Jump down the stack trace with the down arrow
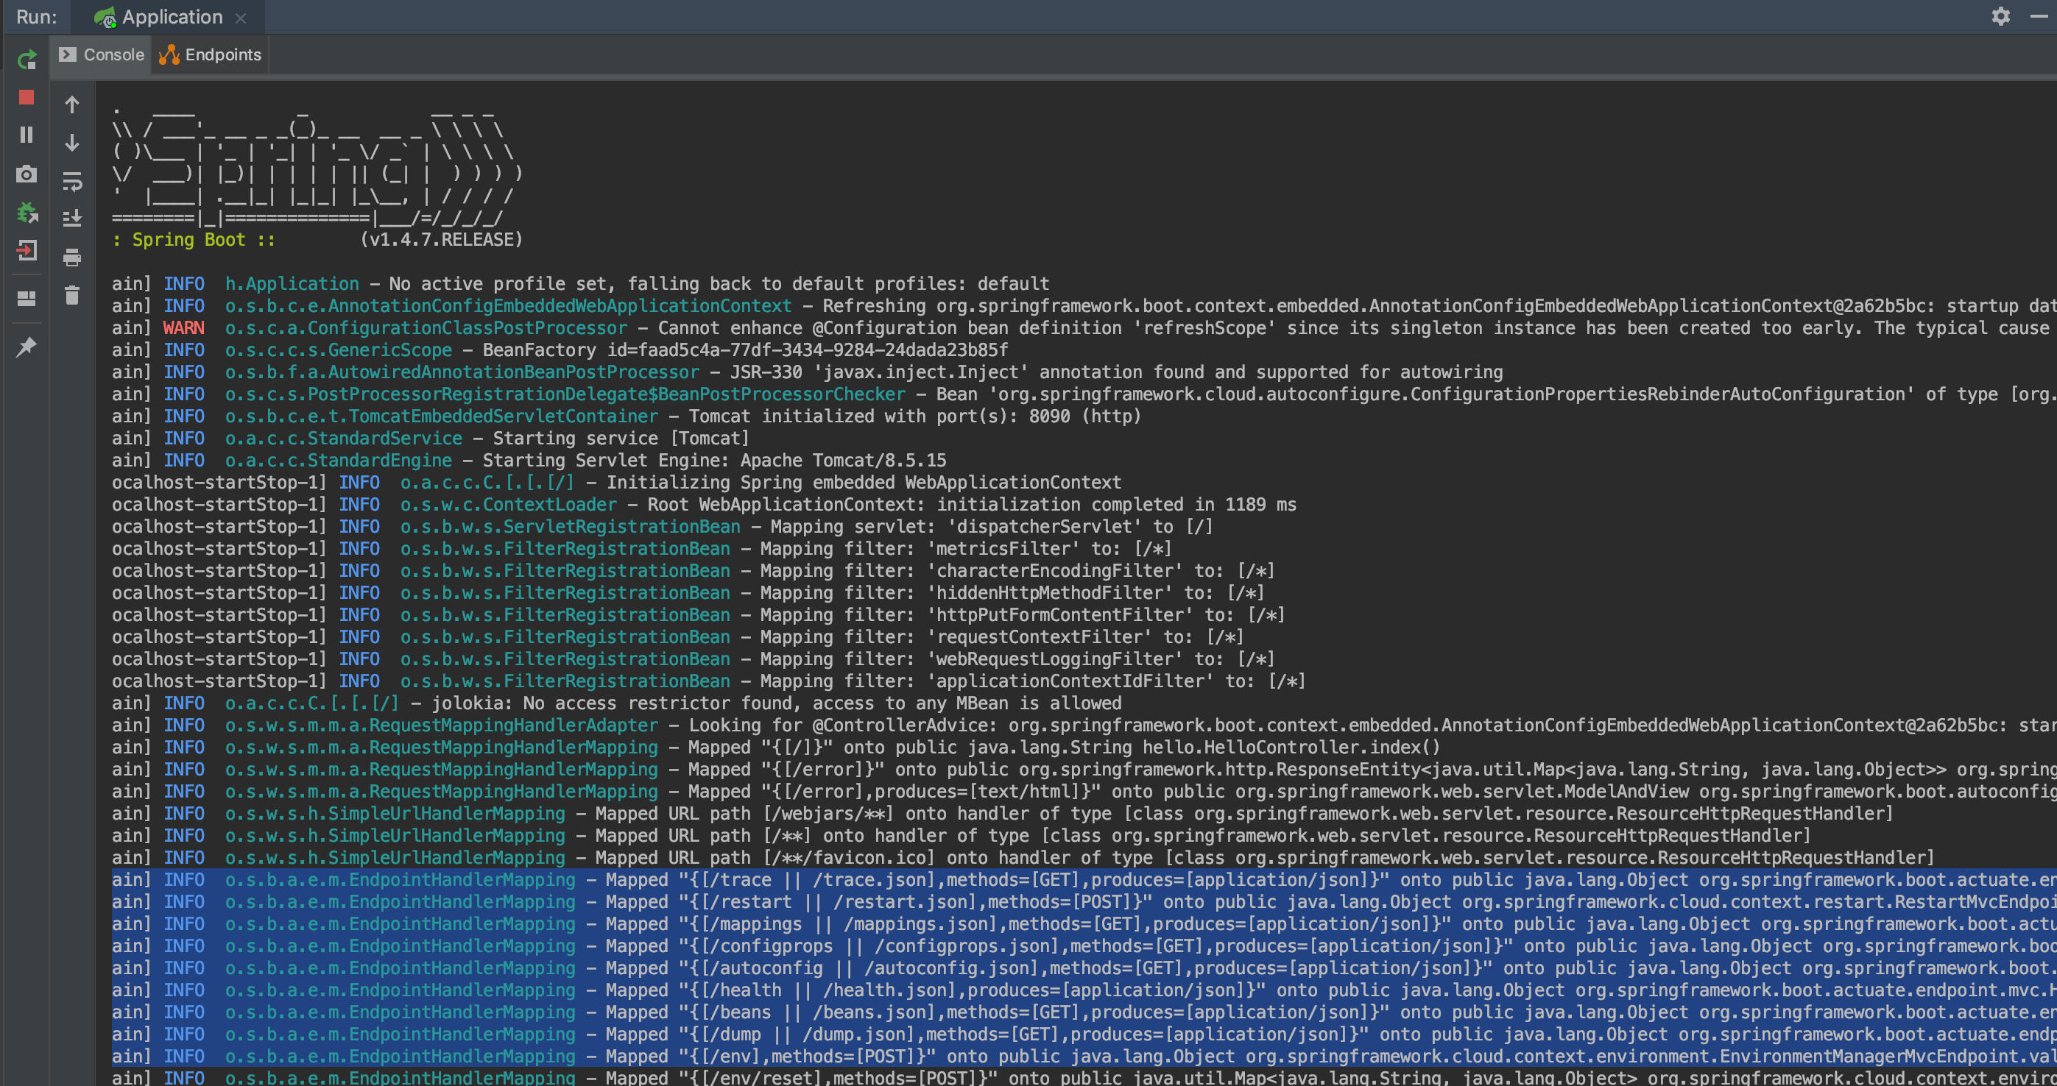Screen dimensions: 2057x1086 [72, 143]
